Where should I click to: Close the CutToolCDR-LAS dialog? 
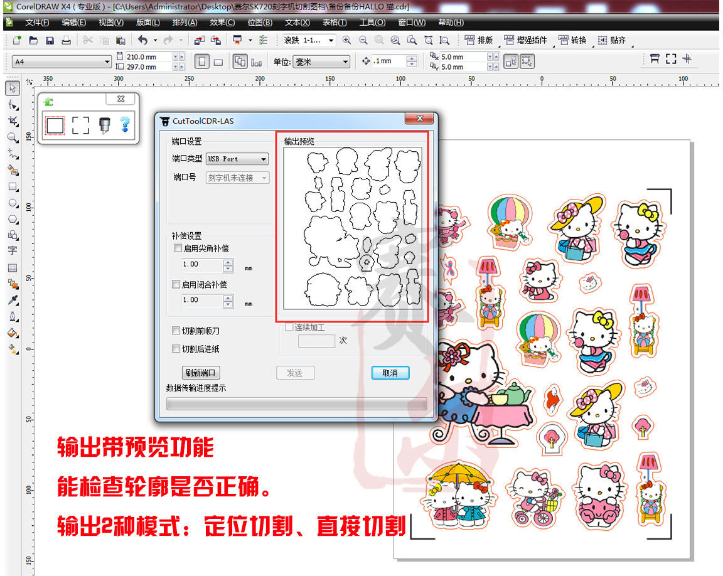420,119
